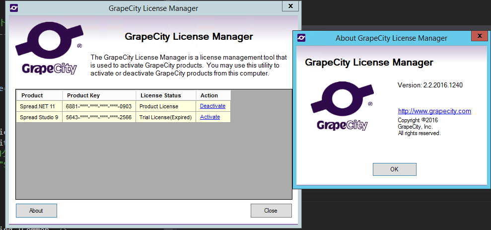Image resolution: width=491 pixels, height=230 pixels.
Task: Click the main License Manager title bar text
Action: (153, 8)
